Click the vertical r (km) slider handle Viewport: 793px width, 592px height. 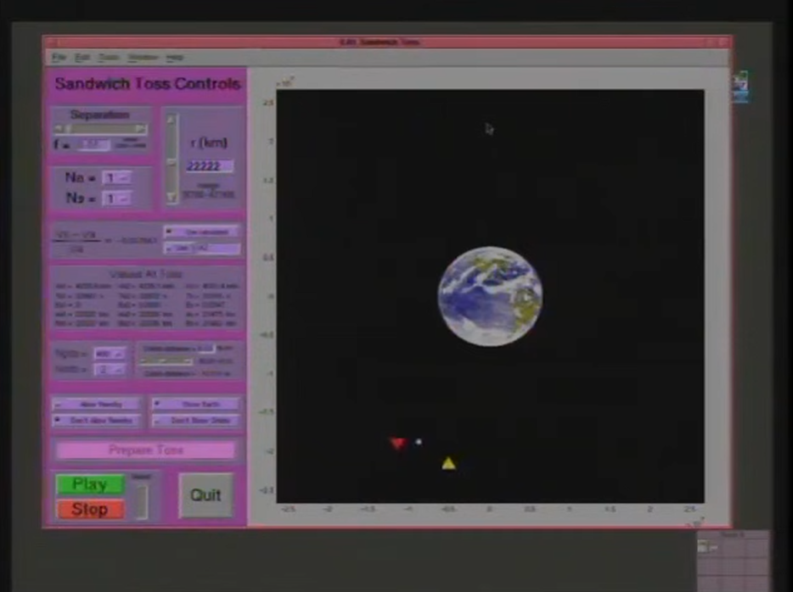[x=172, y=163]
